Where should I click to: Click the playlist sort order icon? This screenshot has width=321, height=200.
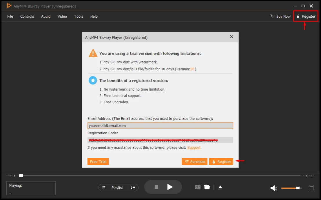(x=133, y=188)
